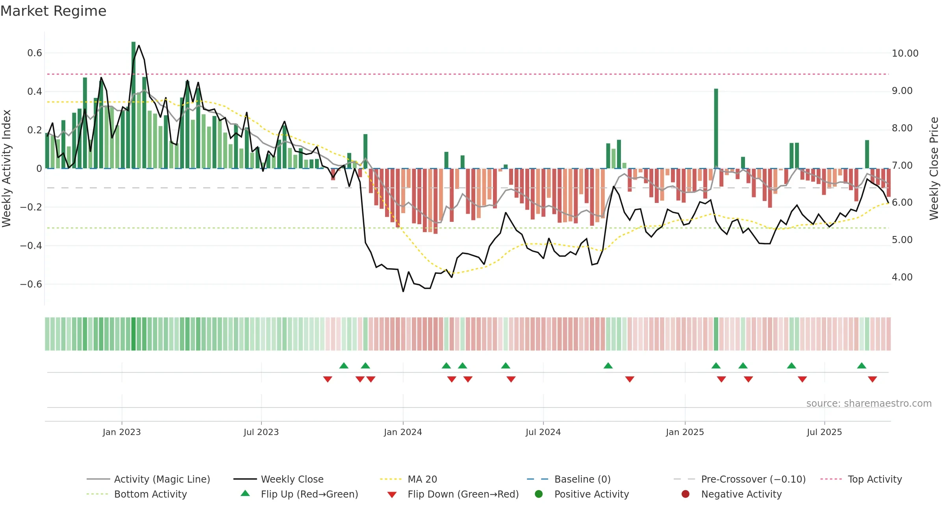This screenshot has width=945, height=531.
Task: Toggle the Weekly Close legend entry
Action: click(x=278, y=479)
